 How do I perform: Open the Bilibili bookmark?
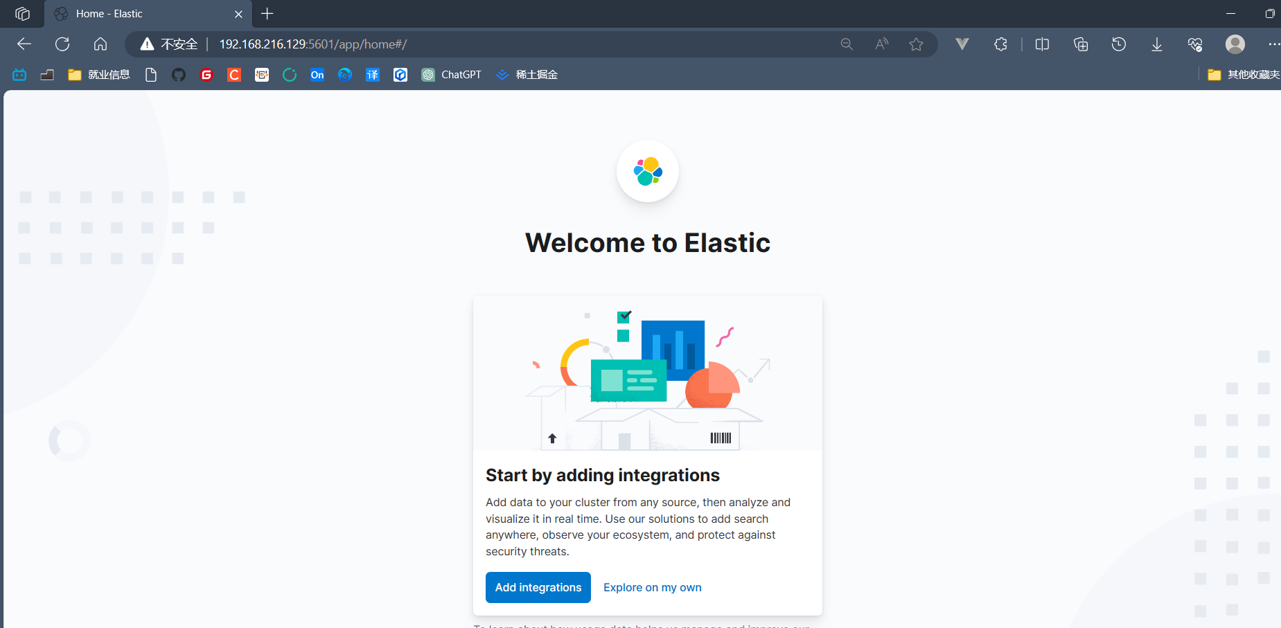(19, 75)
